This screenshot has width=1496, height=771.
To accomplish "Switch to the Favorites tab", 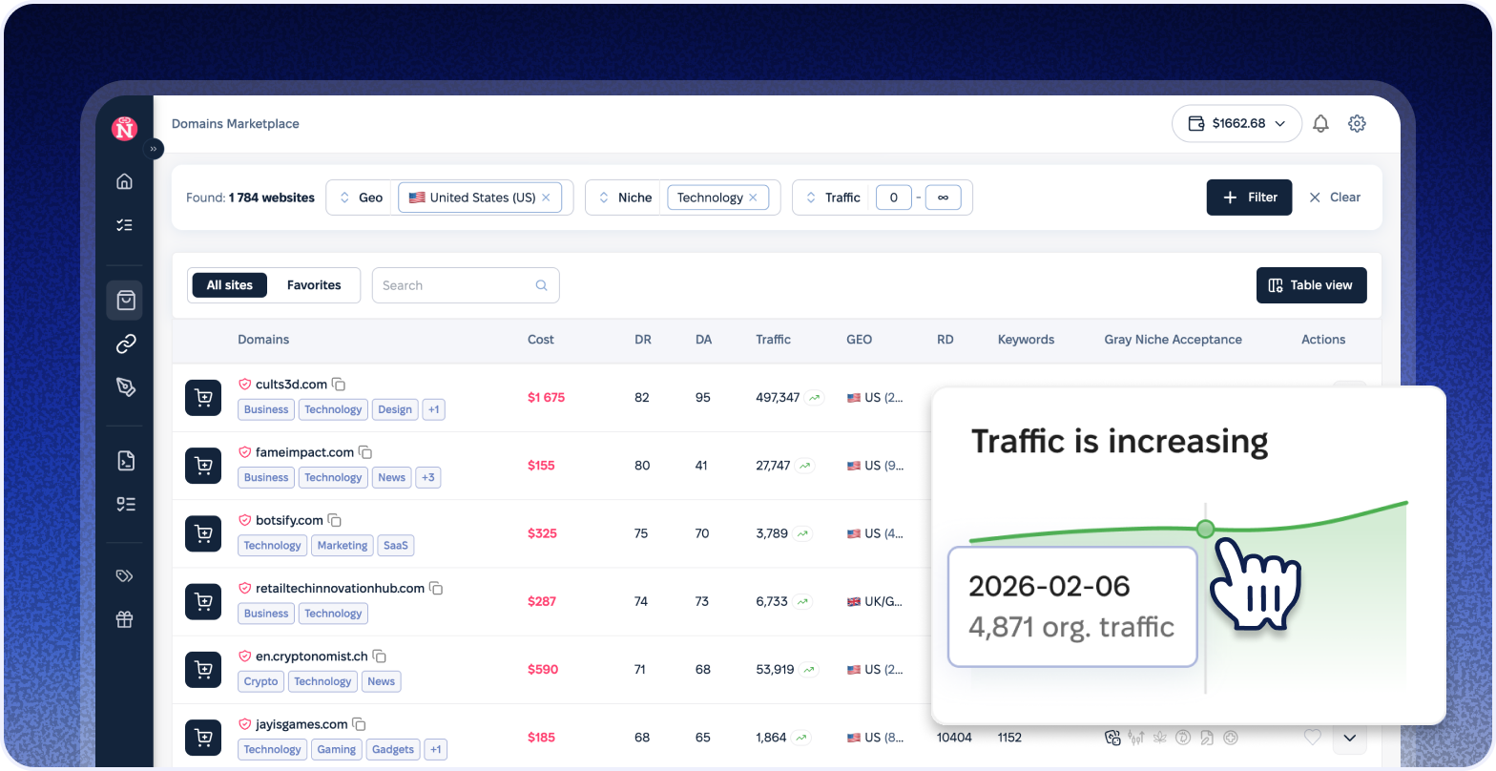I will pyautogui.click(x=314, y=285).
